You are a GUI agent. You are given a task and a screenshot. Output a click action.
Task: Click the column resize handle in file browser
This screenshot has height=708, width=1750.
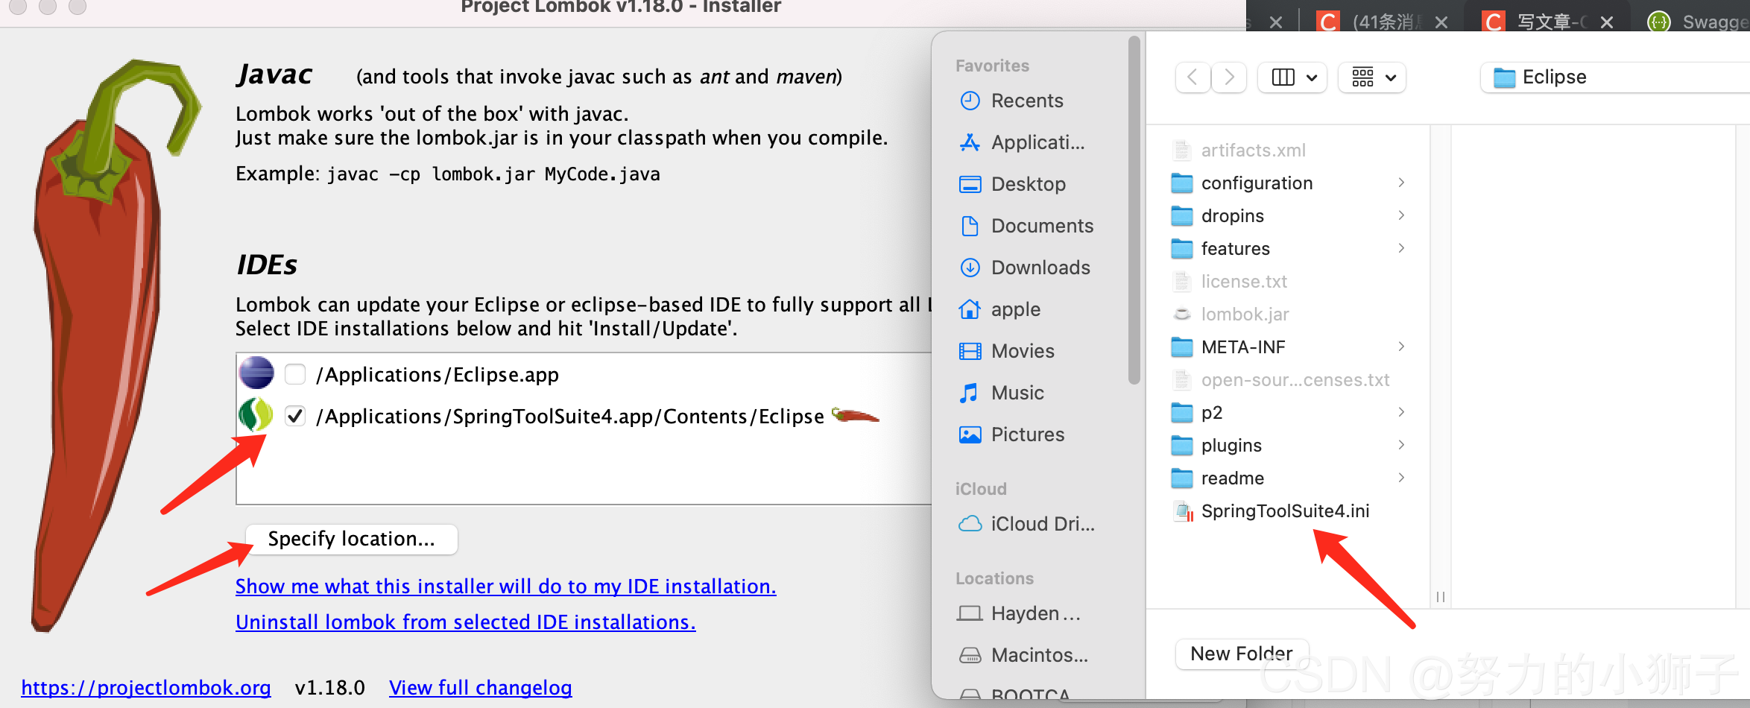1441,596
